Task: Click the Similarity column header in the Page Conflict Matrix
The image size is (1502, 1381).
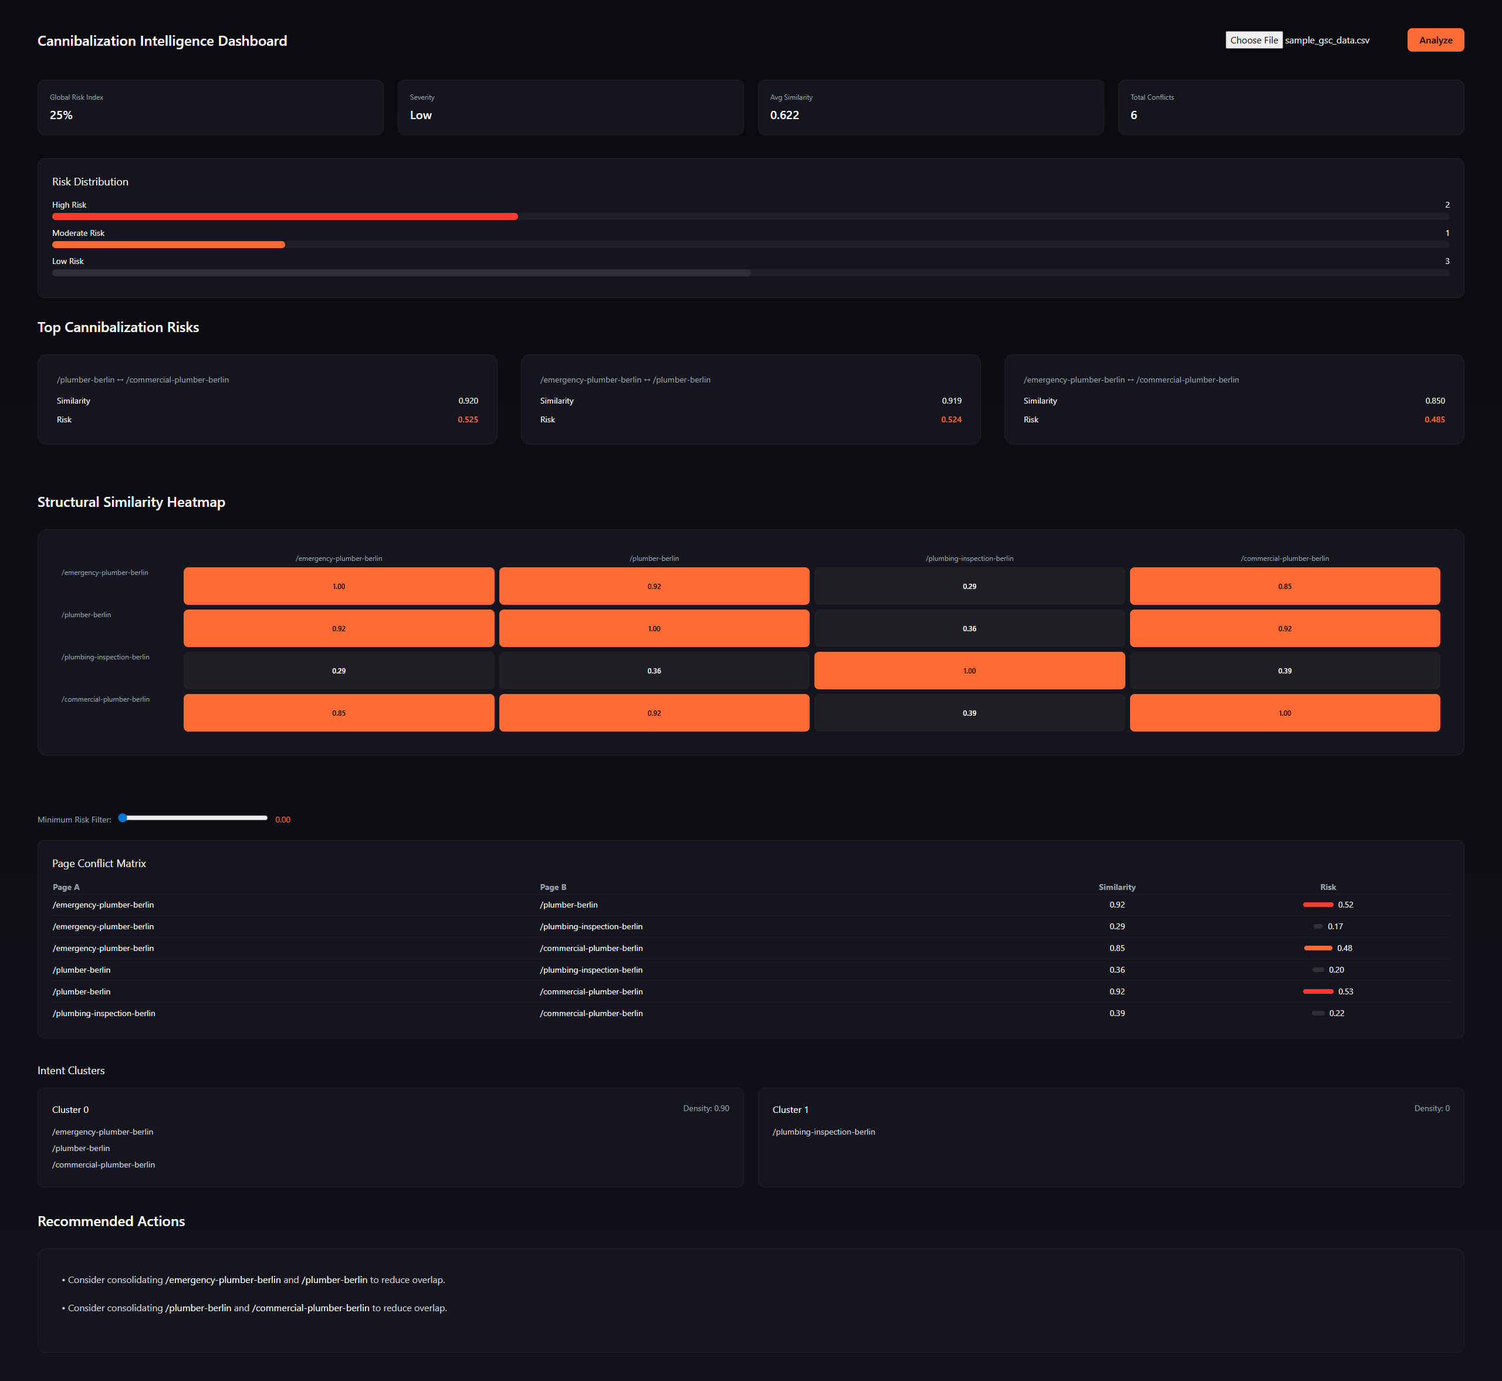Action: point(1117,887)
